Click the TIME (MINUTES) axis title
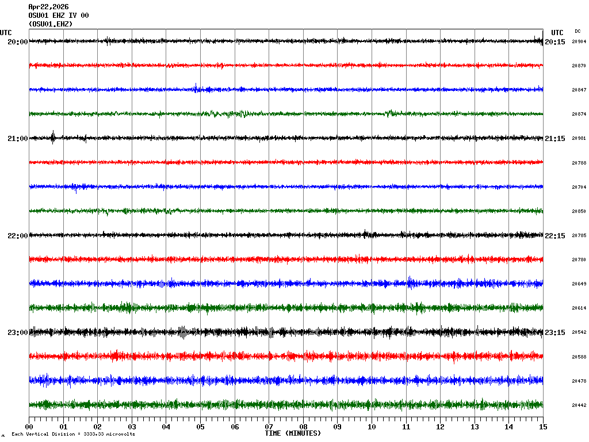 [x=293, y=433]
